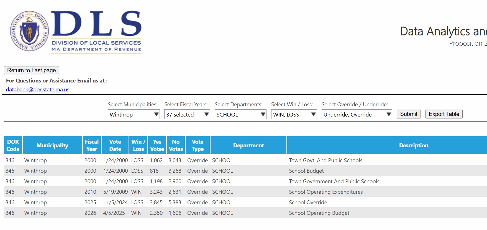Viewport: 487px width, 230px height.
Task: Click the Export Table button
Action: pyautogui.click(x=444, y=114)
